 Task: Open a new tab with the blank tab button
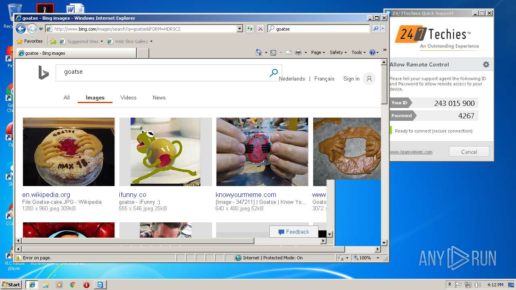[x=143, y=53]
